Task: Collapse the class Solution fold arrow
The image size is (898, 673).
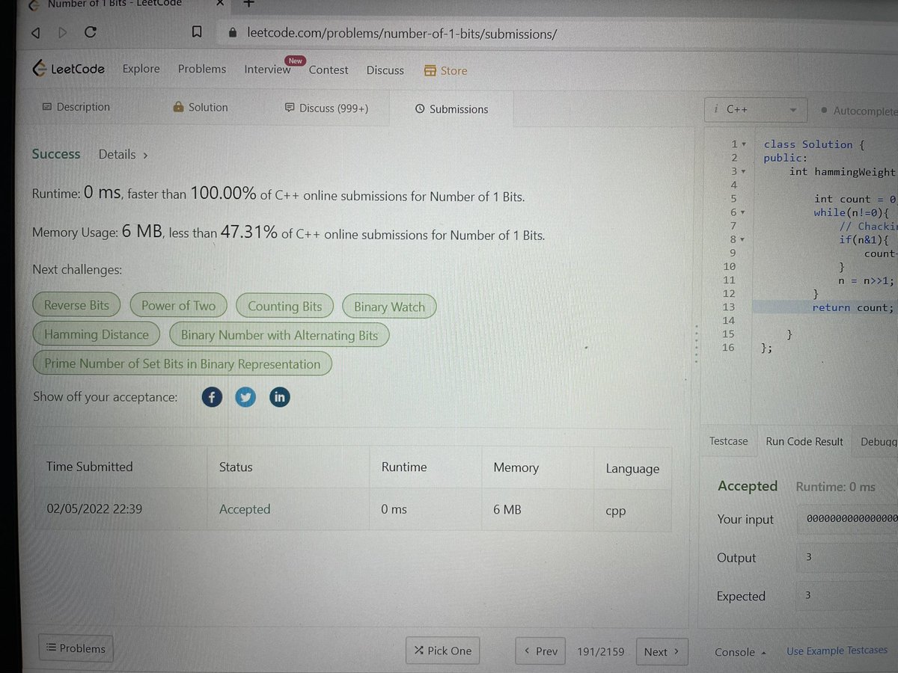Action: [x=743, y=144]
